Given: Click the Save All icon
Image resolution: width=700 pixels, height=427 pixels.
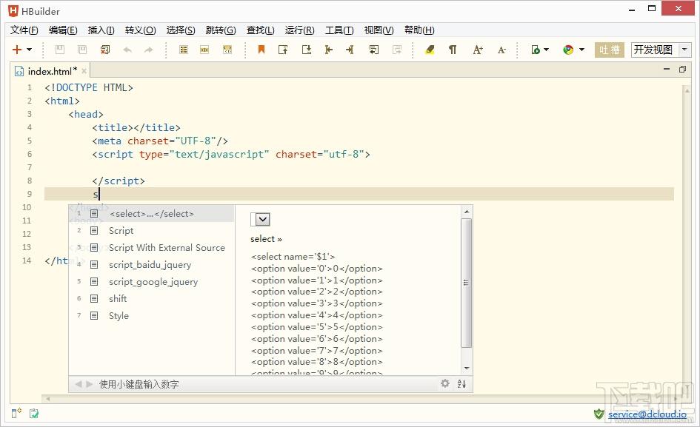Looking at the screenshot, I should point(82,50).
